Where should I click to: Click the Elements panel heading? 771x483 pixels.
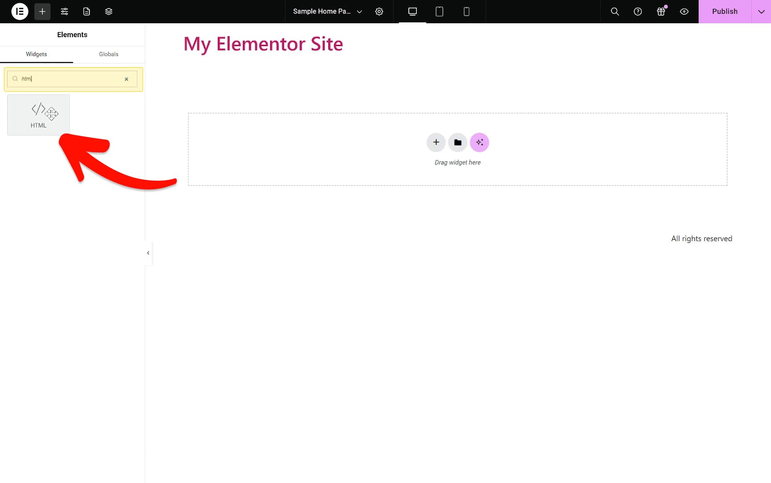72,35
